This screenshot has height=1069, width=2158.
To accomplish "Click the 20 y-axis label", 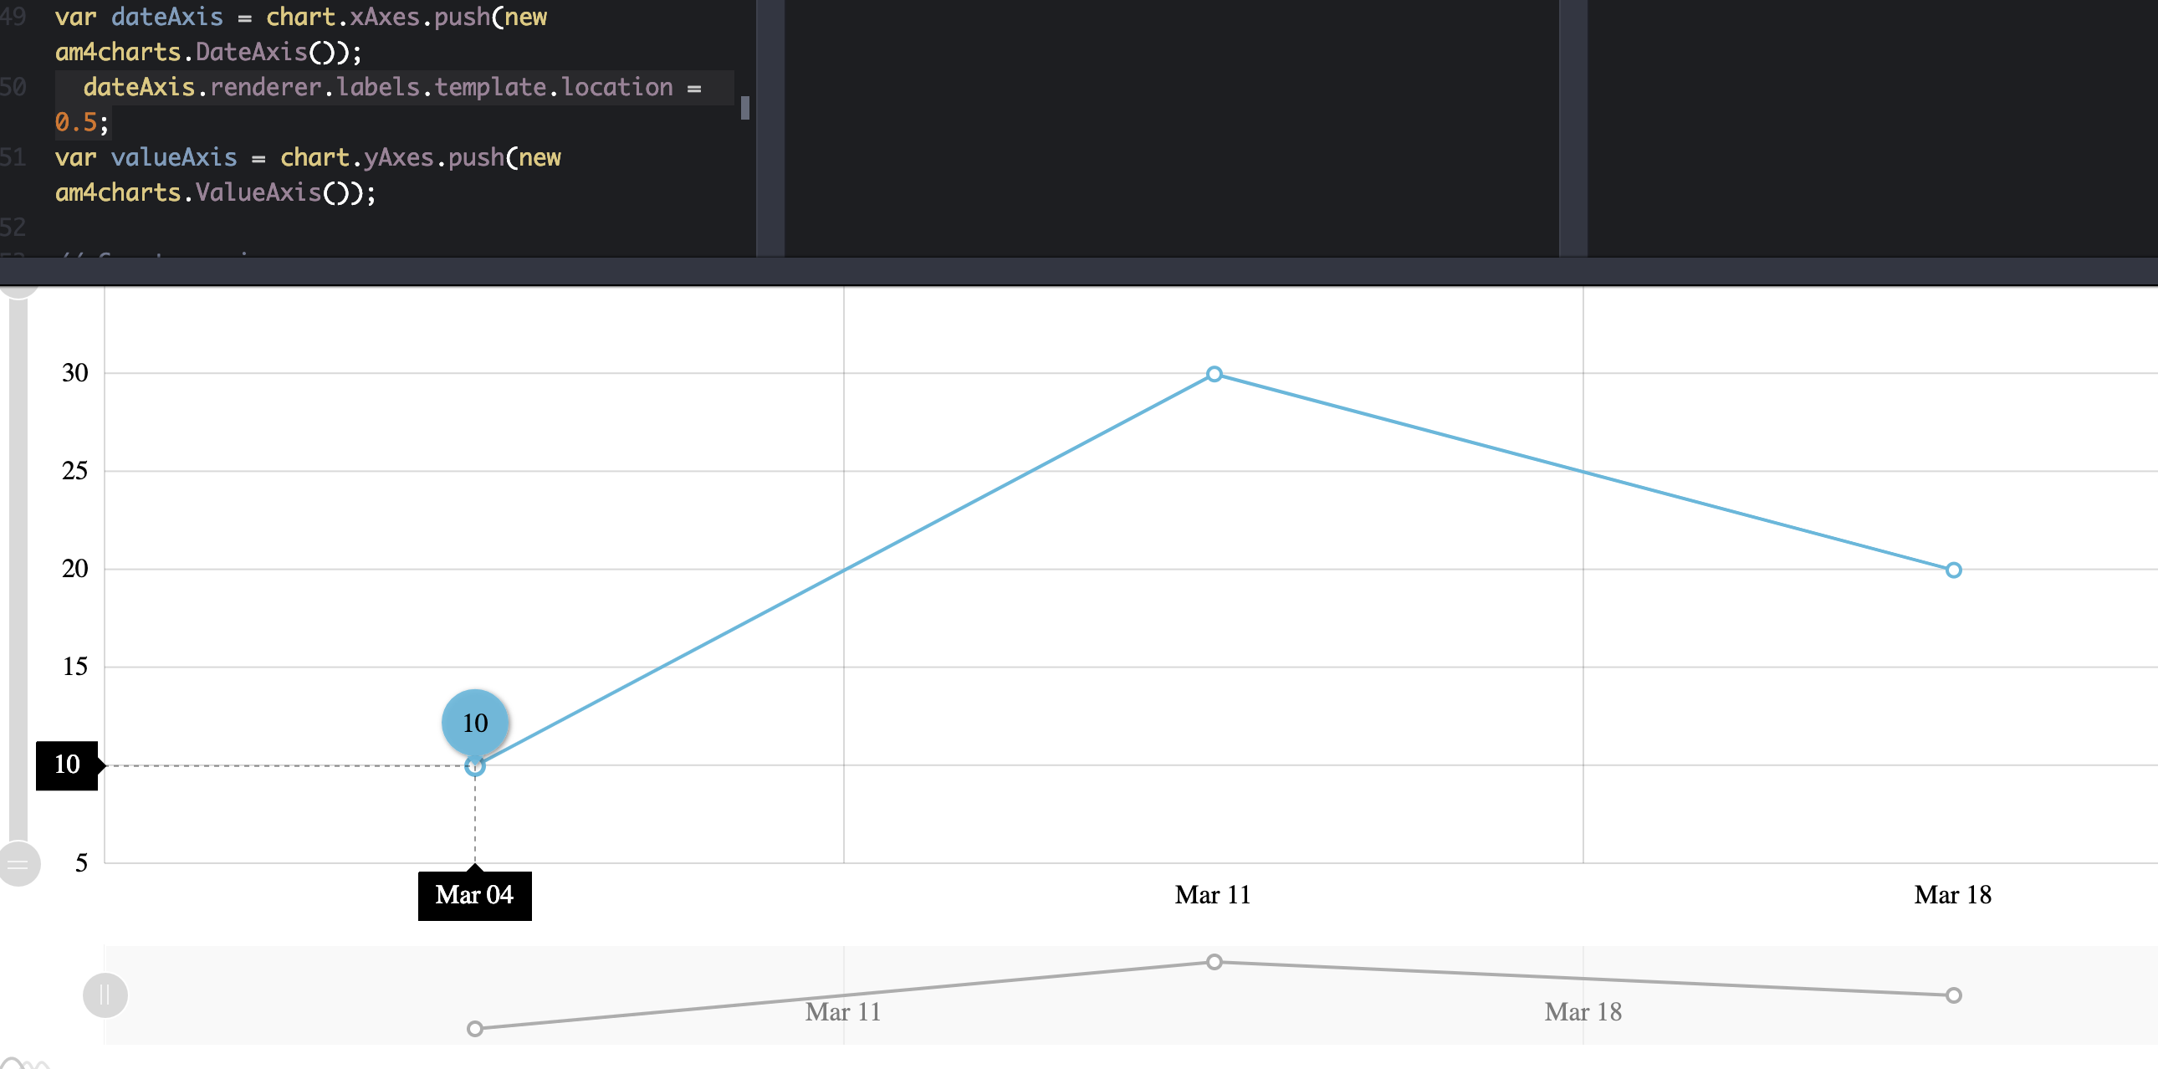I will tap(74, 569).
